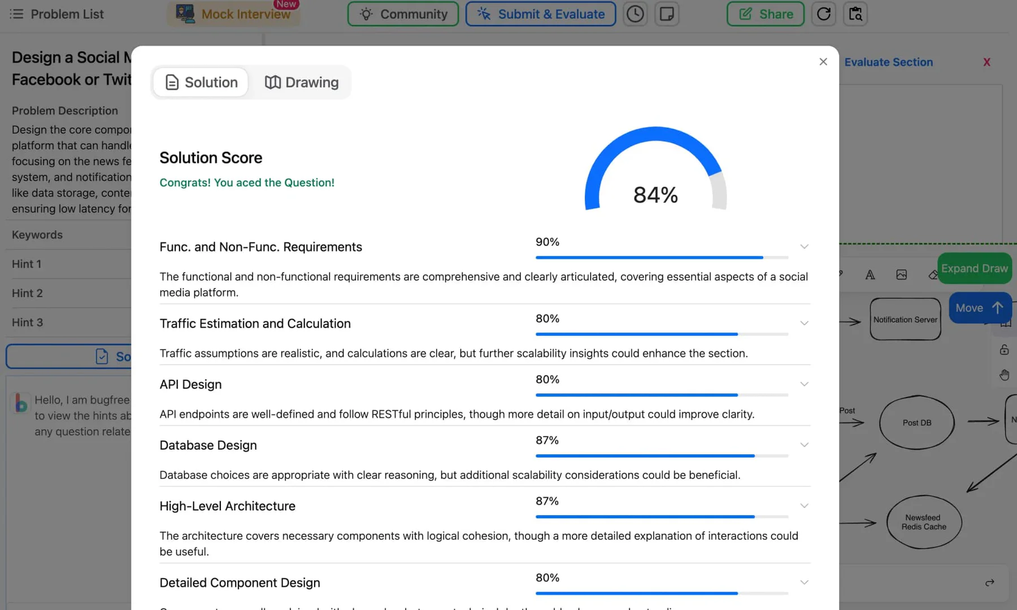Click the green Share button
This screenshot has width=1017, height=610.
point(765,14)
